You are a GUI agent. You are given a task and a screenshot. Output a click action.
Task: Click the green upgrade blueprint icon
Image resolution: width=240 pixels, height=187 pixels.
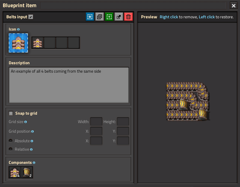click(109, 17)
